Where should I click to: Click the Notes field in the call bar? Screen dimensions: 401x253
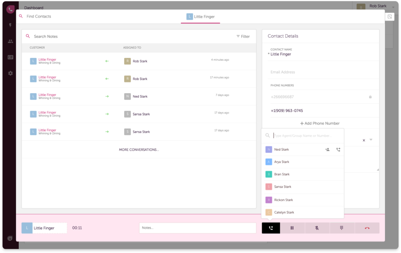[x=198, y=228]
